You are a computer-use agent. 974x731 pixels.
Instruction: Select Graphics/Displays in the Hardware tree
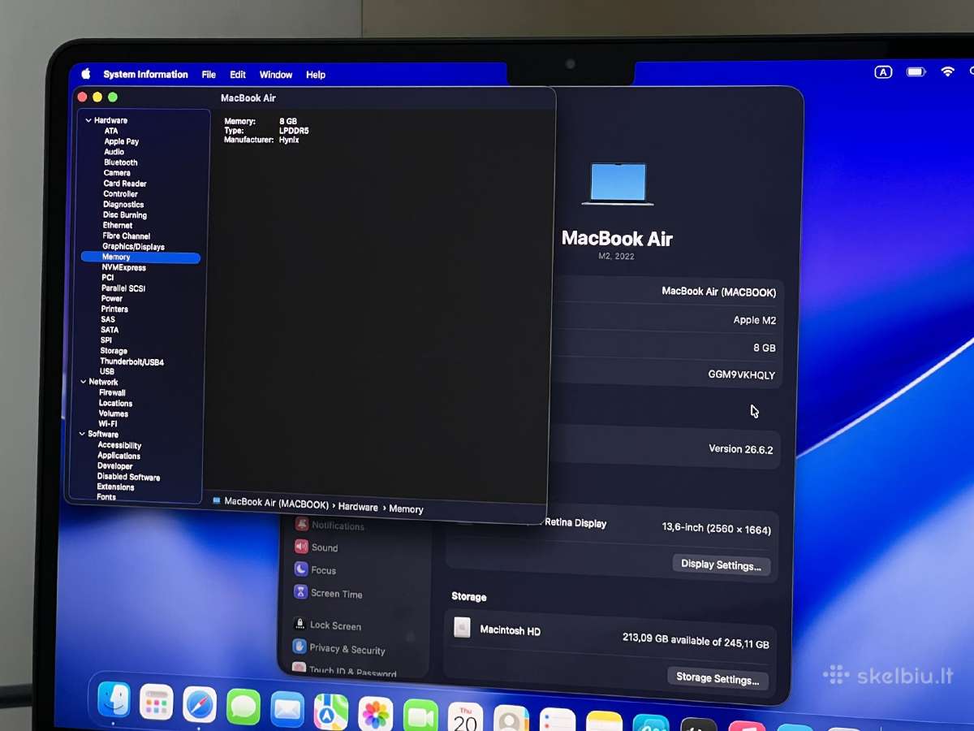(133, 247)
